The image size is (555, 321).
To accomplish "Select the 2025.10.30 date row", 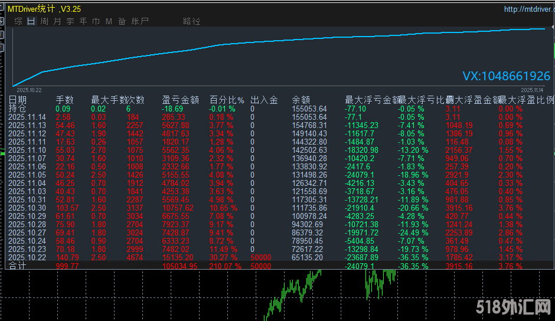I will tap(27, 208).
